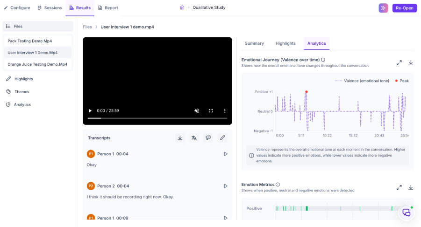Viewport: 421px width, 227px height.
Task: Open Orange Juice Testing Demo.Mp4 file
Action: pos(38,64)
